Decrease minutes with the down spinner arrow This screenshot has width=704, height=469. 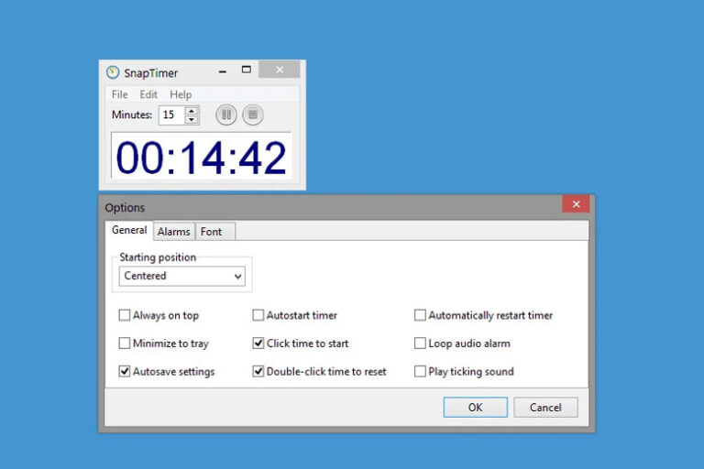tap(192, 119)
